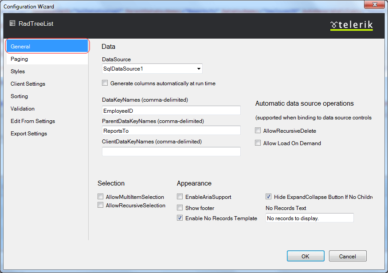Click the RadTreeList header icon
The height and width of the screenshot is (273, 388).
pos(12,23)
